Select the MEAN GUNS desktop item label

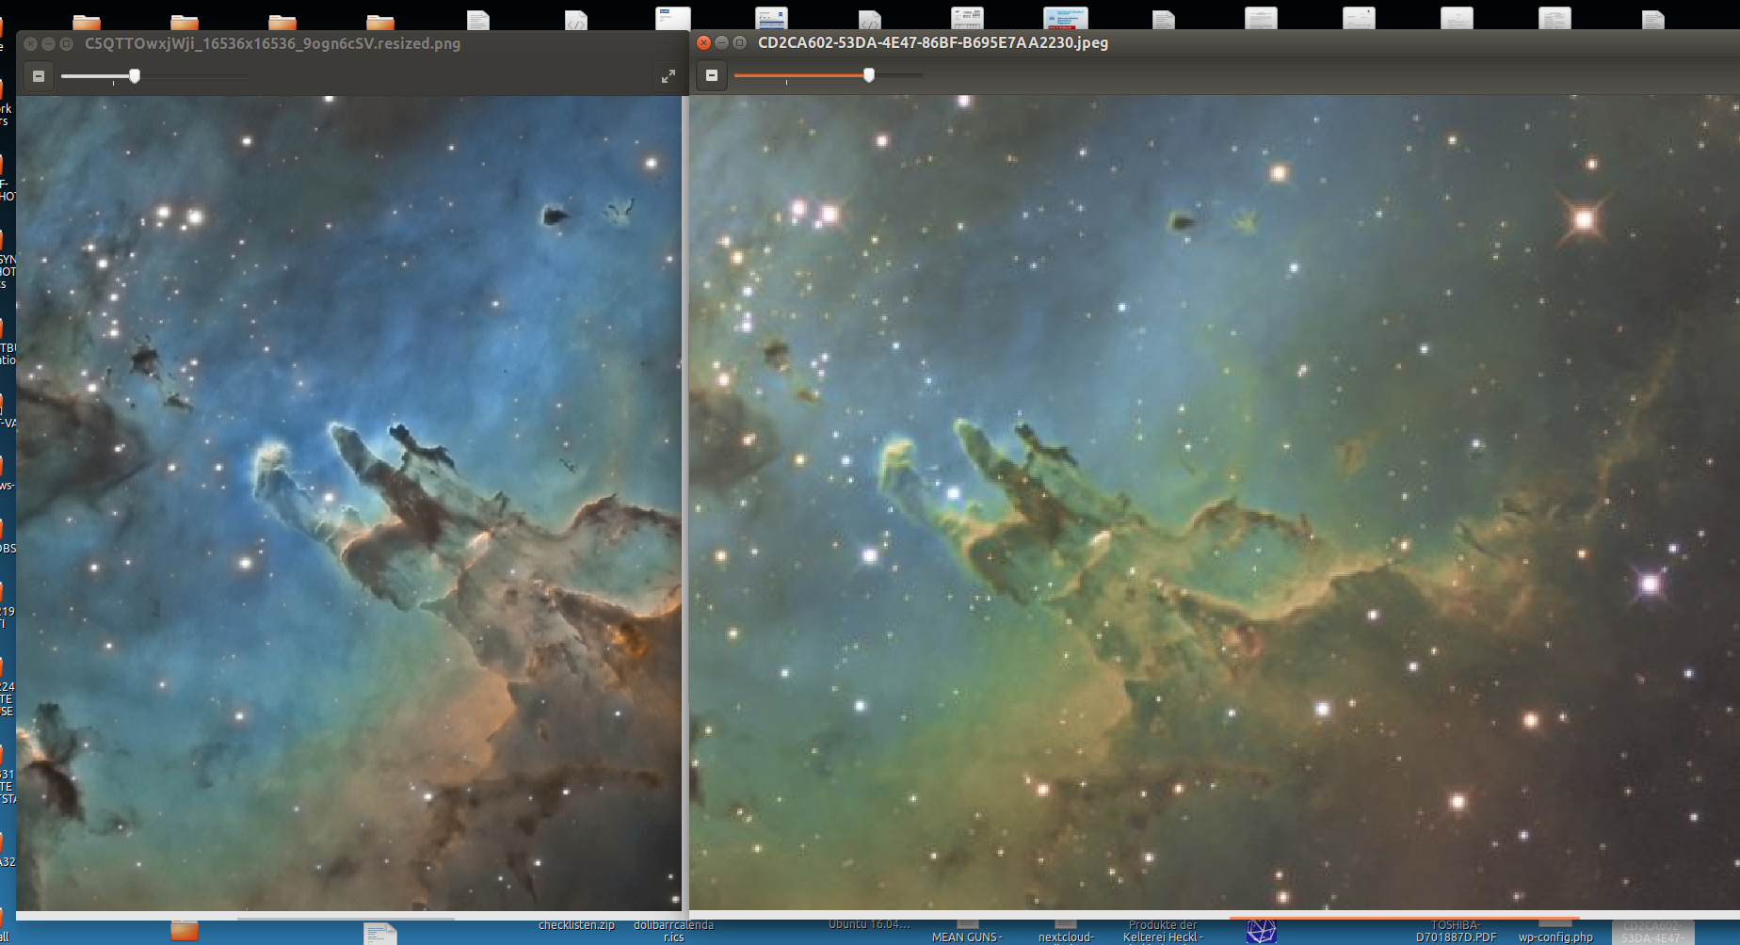click(968, 937)
